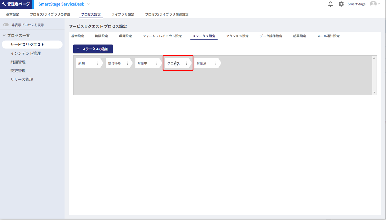Go to 管理者ページ button
The width and height of the screenshot is (386, 220).
16,4
